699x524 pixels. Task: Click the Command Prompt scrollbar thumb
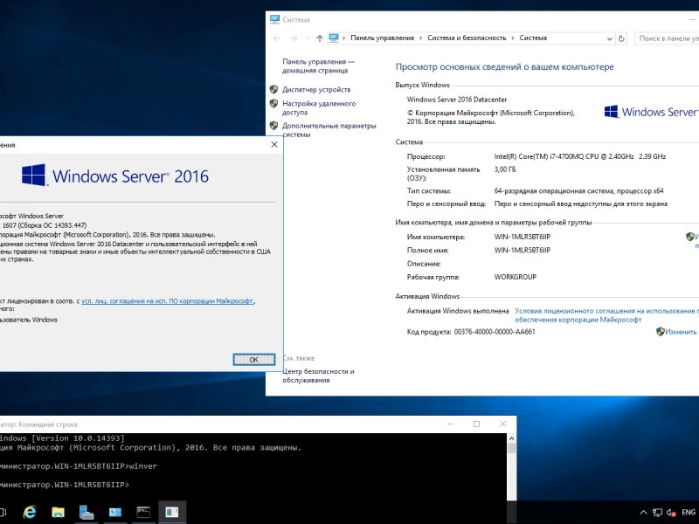point(512,448)
